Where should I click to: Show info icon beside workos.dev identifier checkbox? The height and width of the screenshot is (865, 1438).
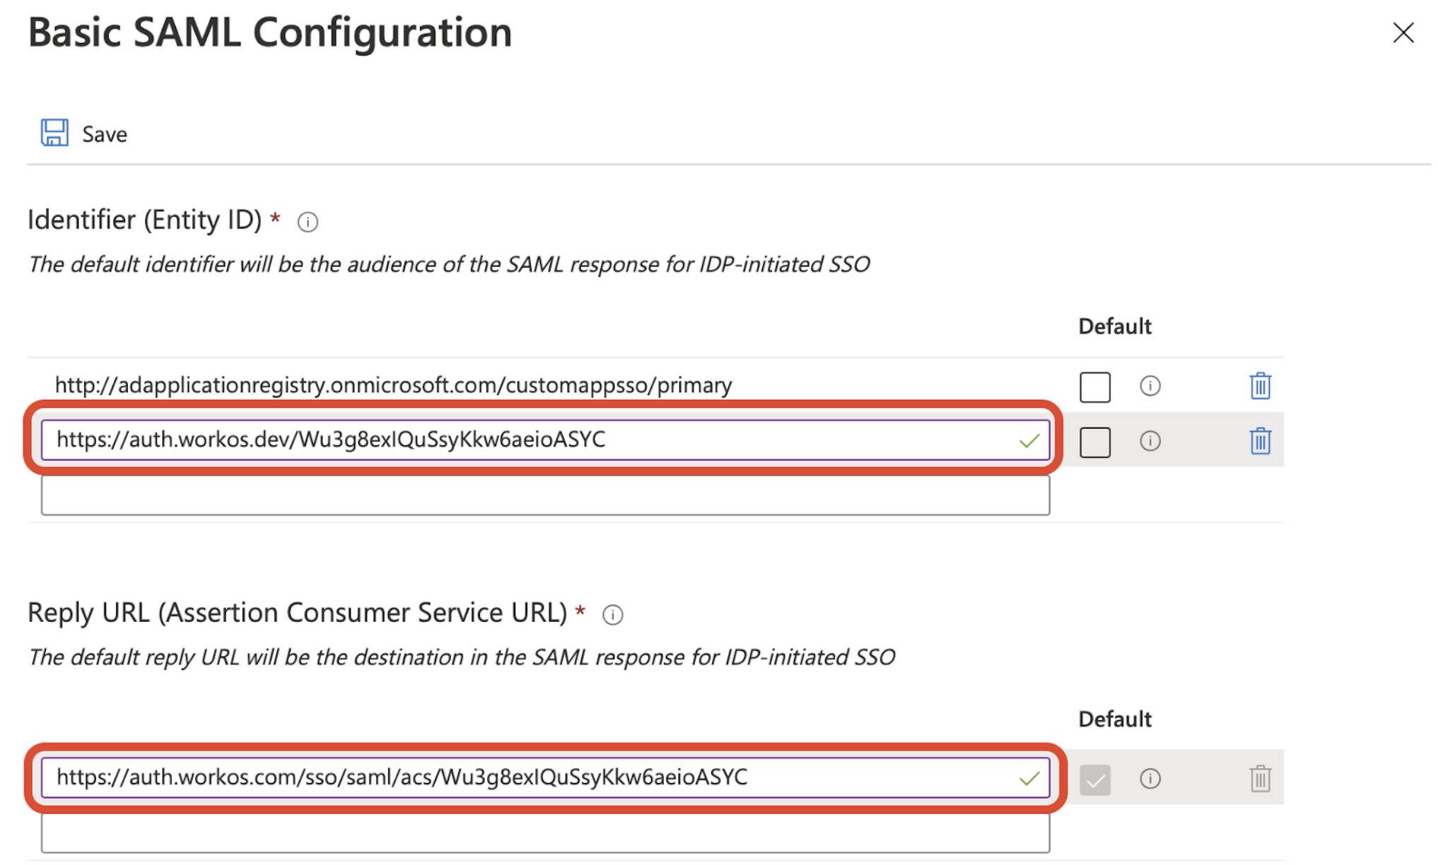point(1150,441)
